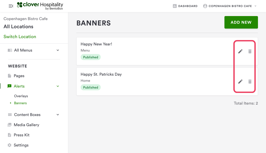This screenshot has width=266, height=153.
Task: Click the Add New button
Action: point(241,22)
